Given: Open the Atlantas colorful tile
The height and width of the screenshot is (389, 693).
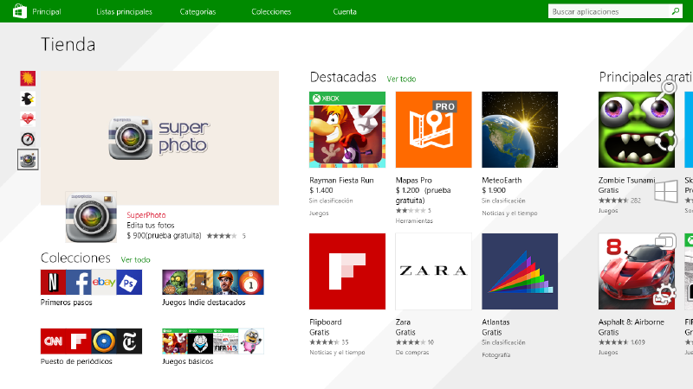Looking at the screenshot, I should pos(520,271).
